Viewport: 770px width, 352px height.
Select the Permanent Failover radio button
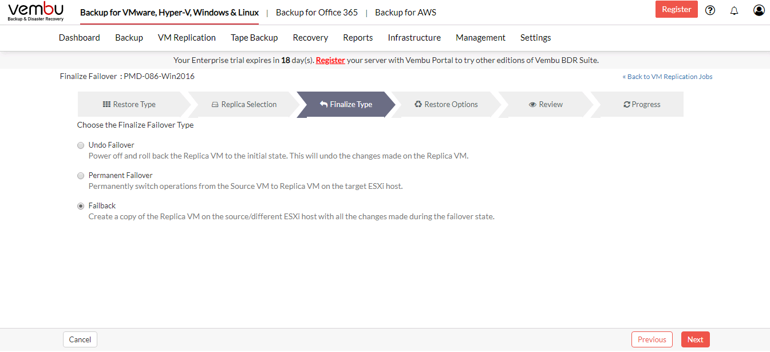tap(81, 176)
